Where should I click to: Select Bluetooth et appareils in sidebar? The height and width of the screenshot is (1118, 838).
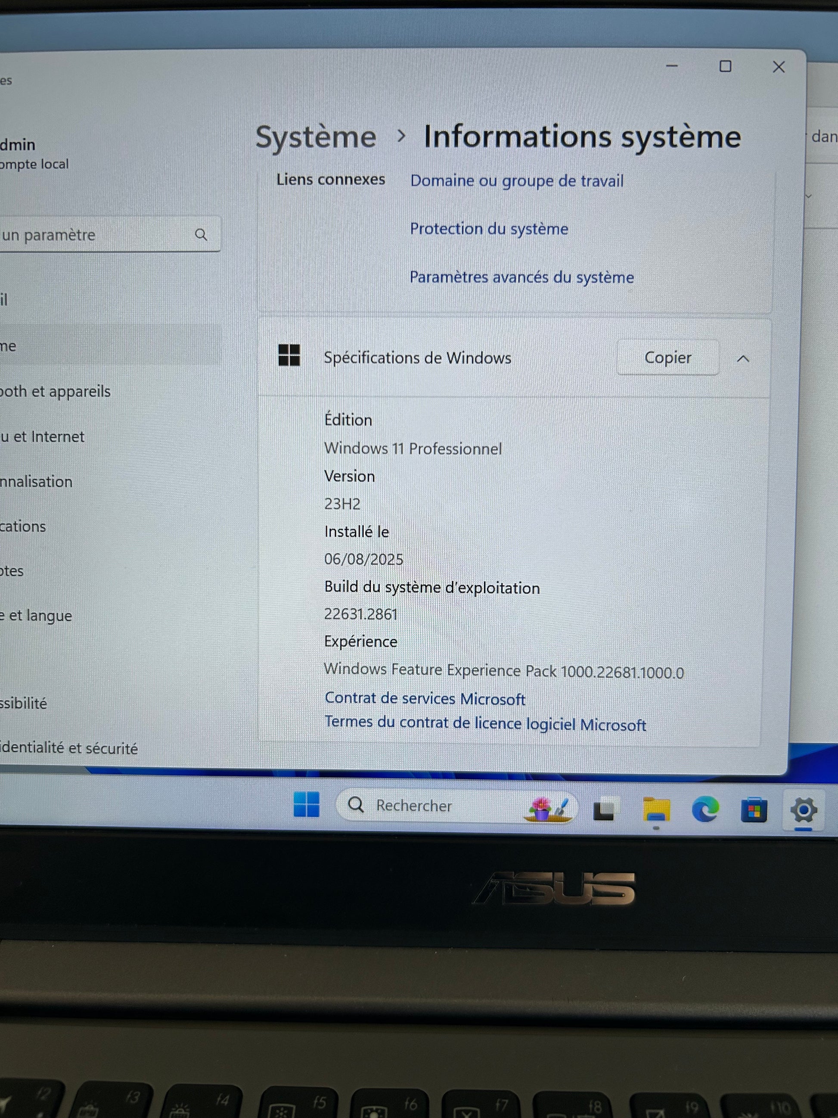(x=55, y=391)
